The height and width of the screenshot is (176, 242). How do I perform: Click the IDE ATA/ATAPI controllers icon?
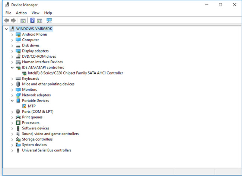[18, 68]
